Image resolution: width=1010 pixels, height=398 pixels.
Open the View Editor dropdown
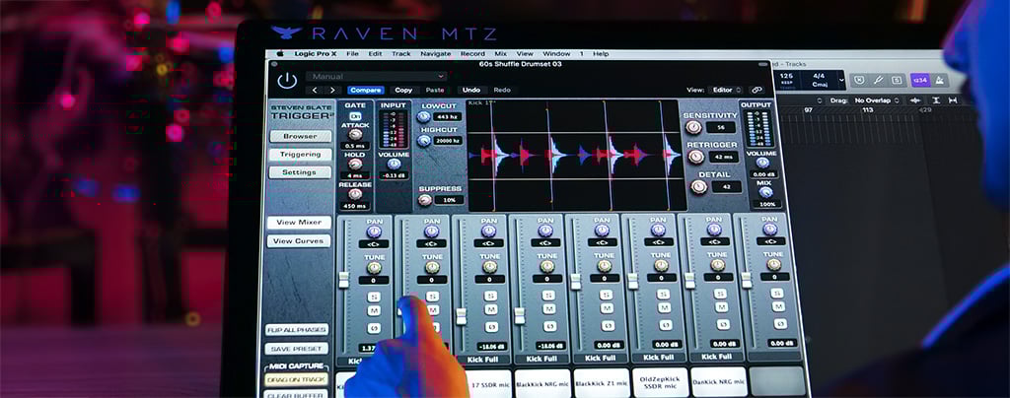727,90
